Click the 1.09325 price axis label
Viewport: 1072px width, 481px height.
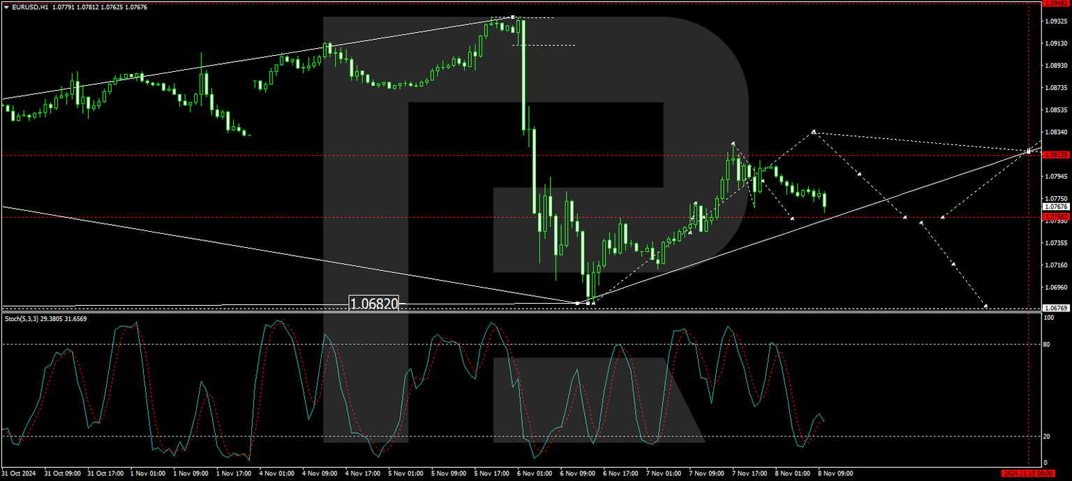click(1057, 21)
